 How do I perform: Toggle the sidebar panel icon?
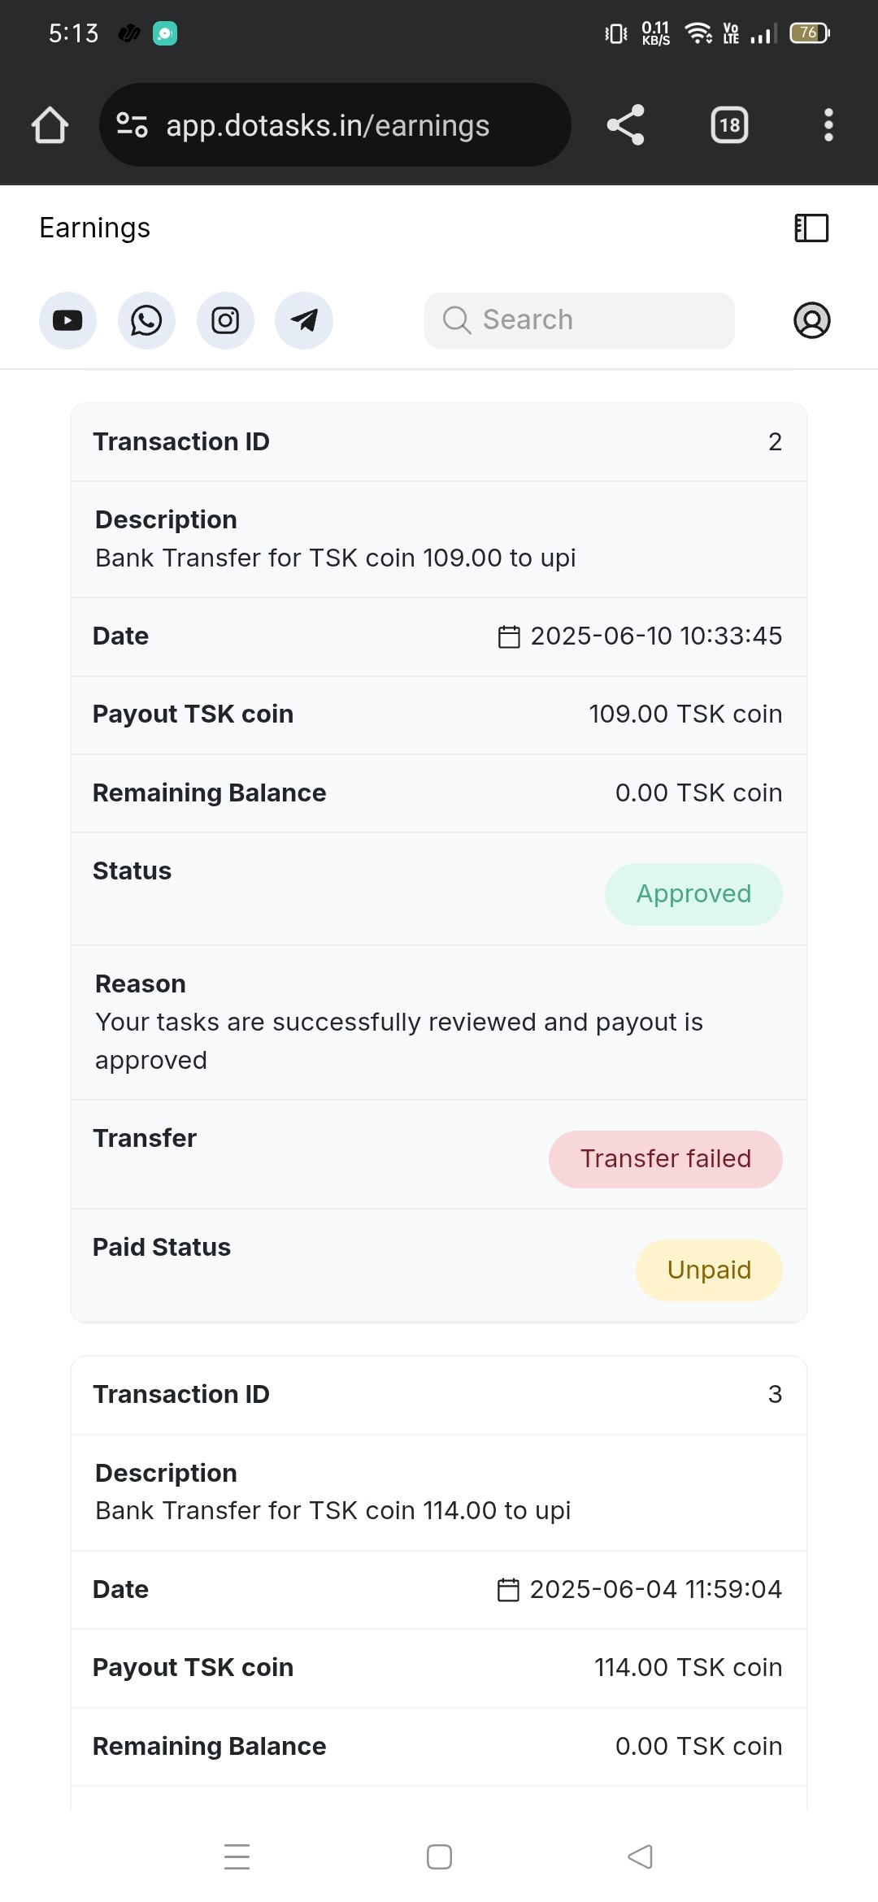tap(811, 228)
